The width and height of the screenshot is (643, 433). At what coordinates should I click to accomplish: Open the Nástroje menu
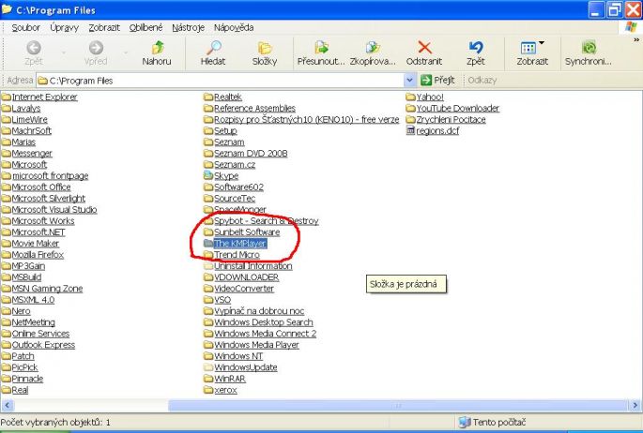[x=189, y=27]
